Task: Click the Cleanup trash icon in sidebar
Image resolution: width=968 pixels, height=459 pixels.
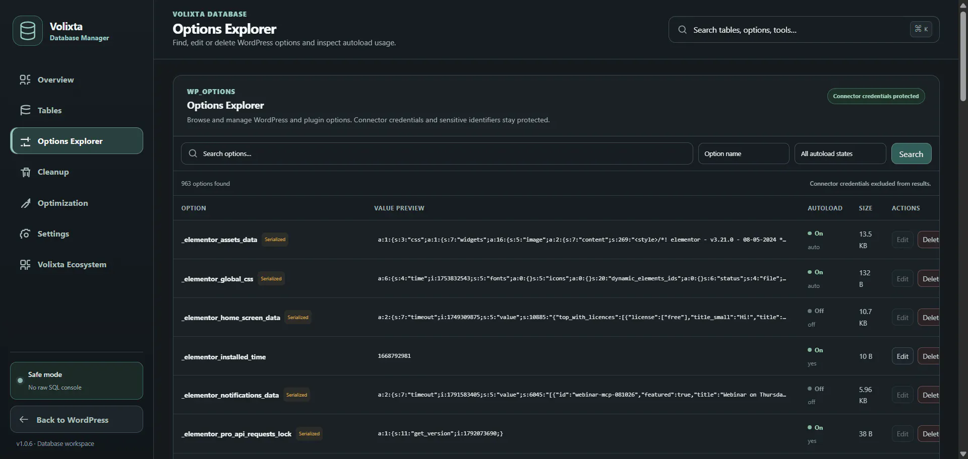Action: pyautogui.click(x=25, y=172)
